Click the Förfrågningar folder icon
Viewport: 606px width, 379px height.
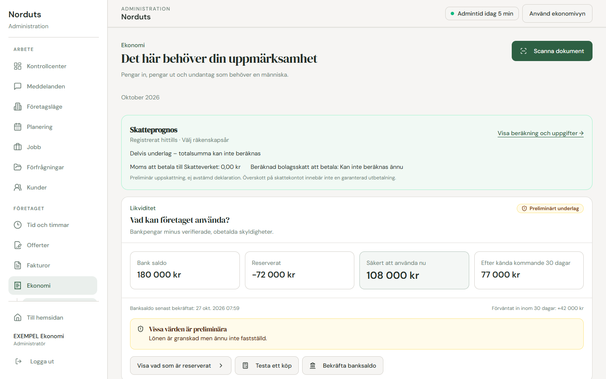[18, 167]
